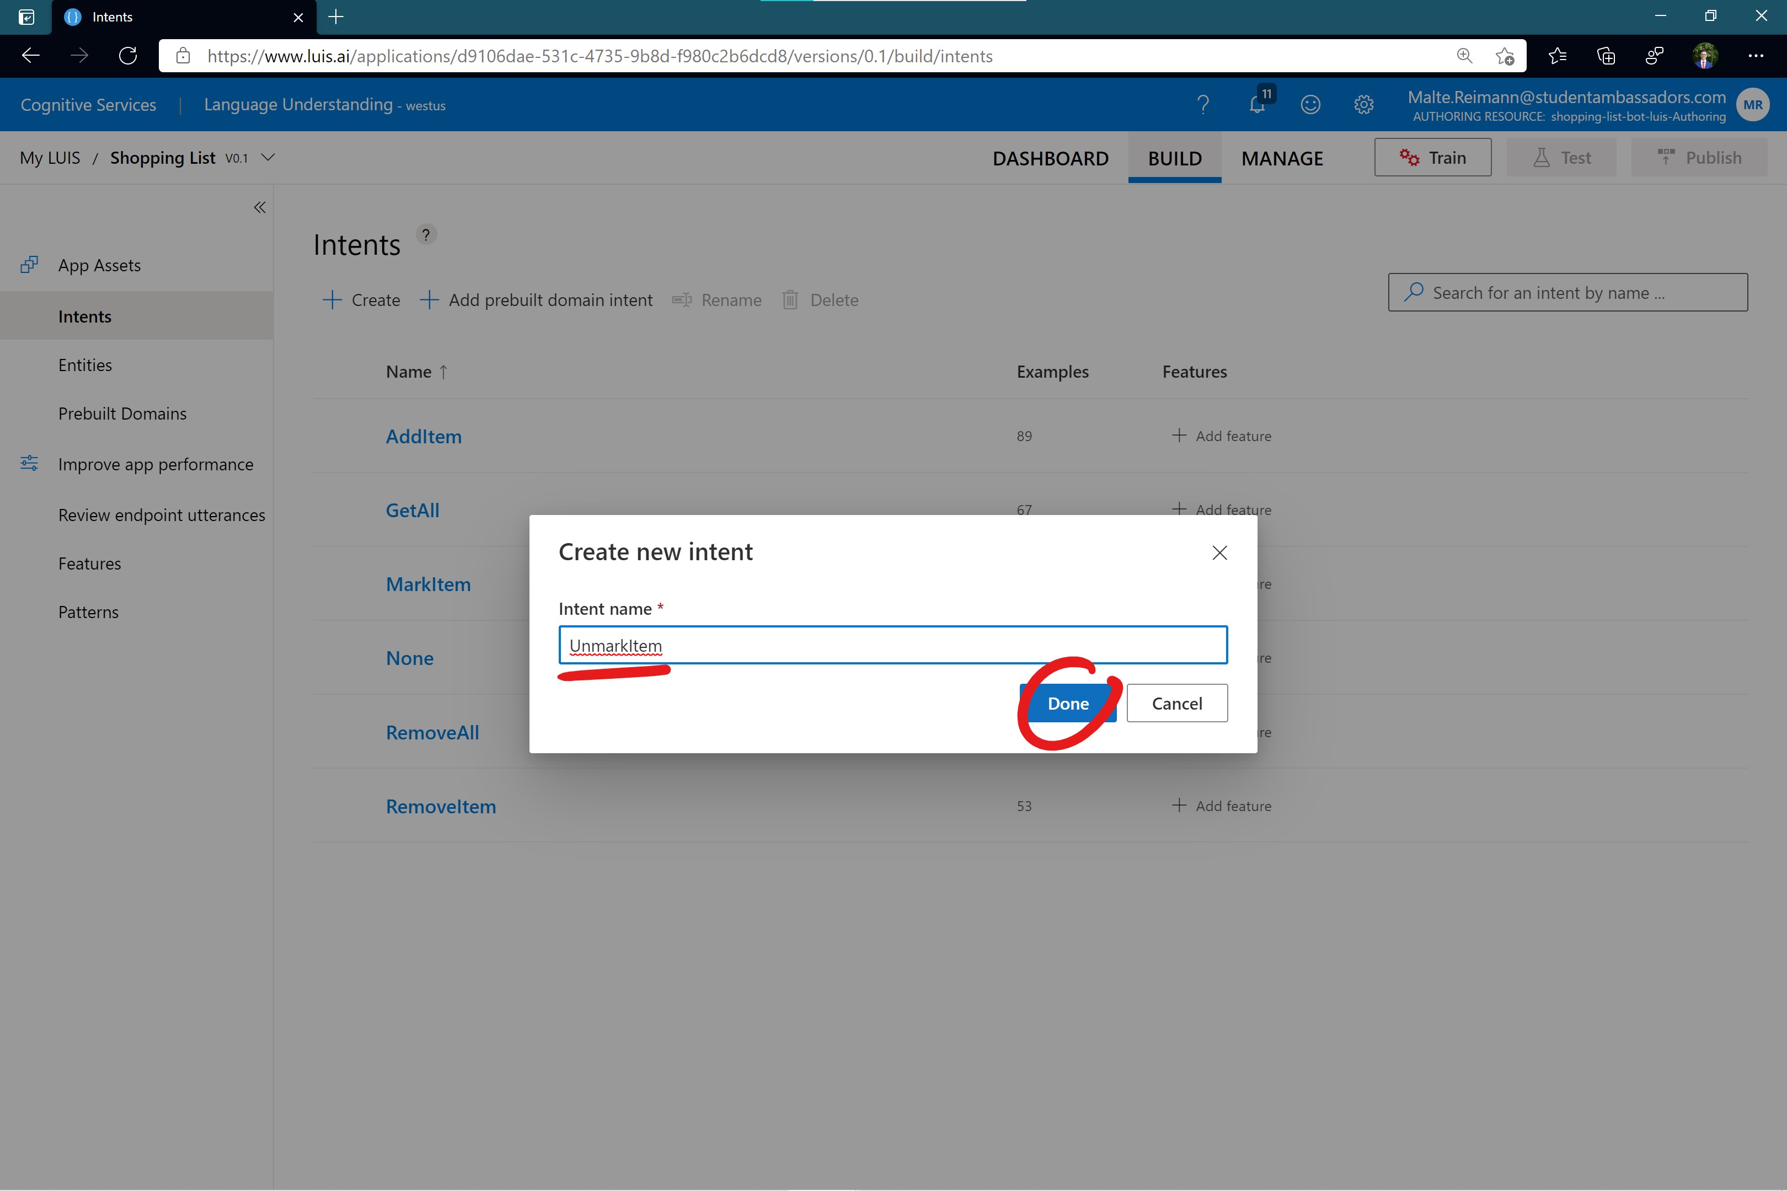Add this page to browser favorites
The height and width of the screenshot is (1191, 1787).
(1505, 56)
